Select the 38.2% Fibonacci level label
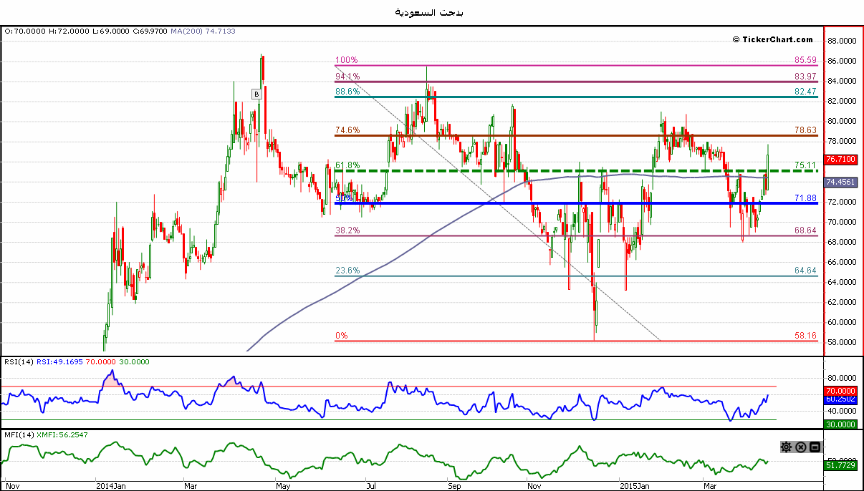The height and width of the screenshot is (491, 864). pos(347,231)
